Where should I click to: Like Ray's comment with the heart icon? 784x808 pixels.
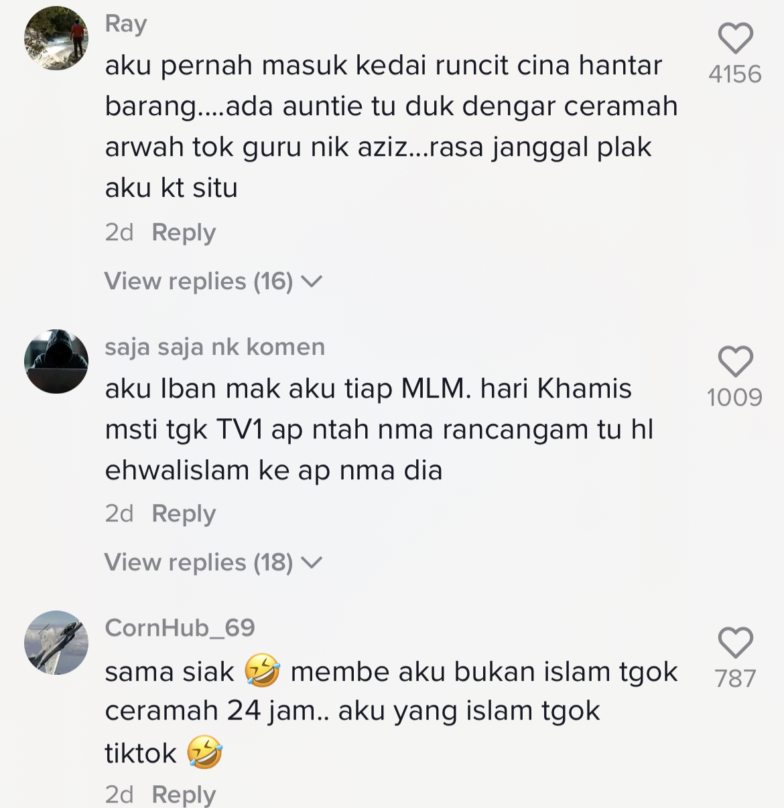coord(735,37)
